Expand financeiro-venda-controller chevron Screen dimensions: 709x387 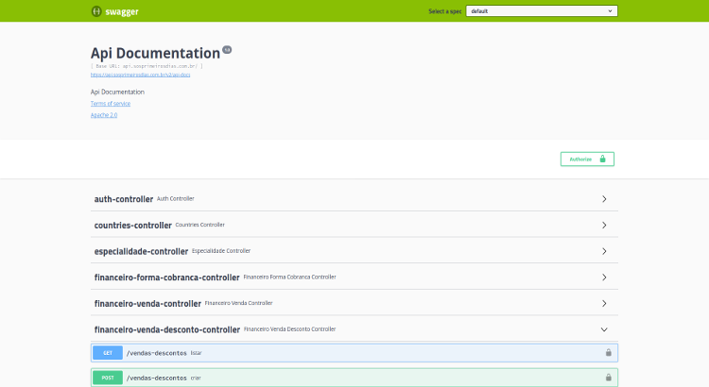tap(604, 303)
